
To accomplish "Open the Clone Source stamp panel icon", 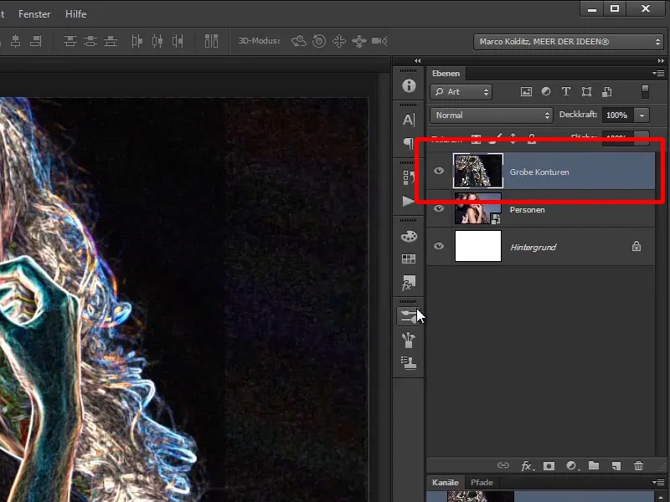I will click(x=409, y=363).
